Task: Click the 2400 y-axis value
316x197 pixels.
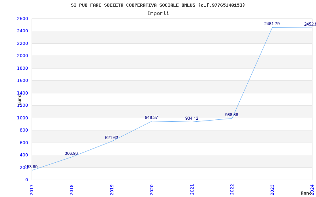Action: pos(23,31)
